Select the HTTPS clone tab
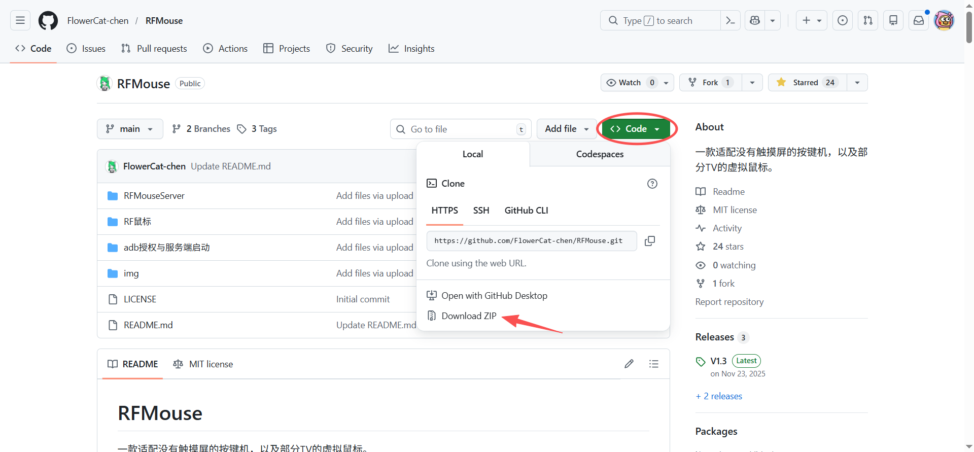 (x=445, y=211)
